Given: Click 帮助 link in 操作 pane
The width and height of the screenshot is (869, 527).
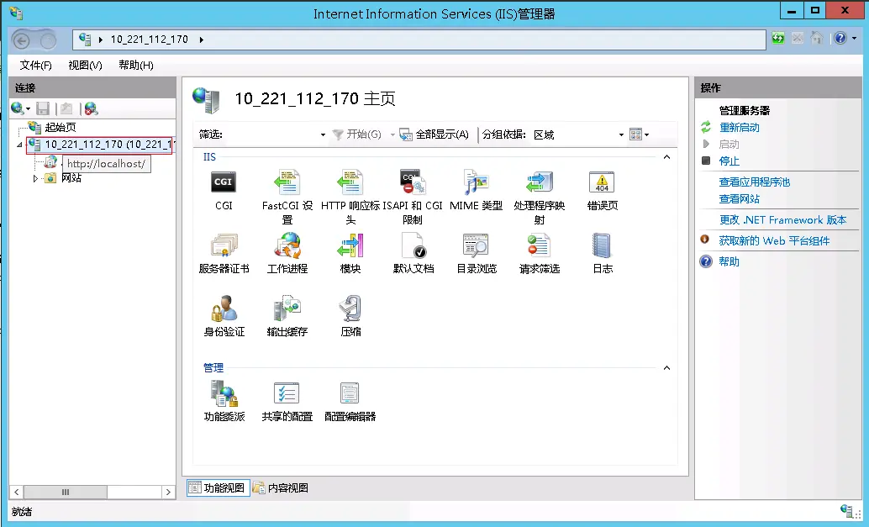Looking at the screenshot, I should click(x=729, y=261).
